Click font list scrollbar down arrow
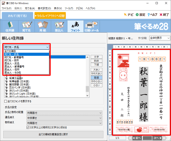This screenshot has width=171, height=141. [87, 95]
